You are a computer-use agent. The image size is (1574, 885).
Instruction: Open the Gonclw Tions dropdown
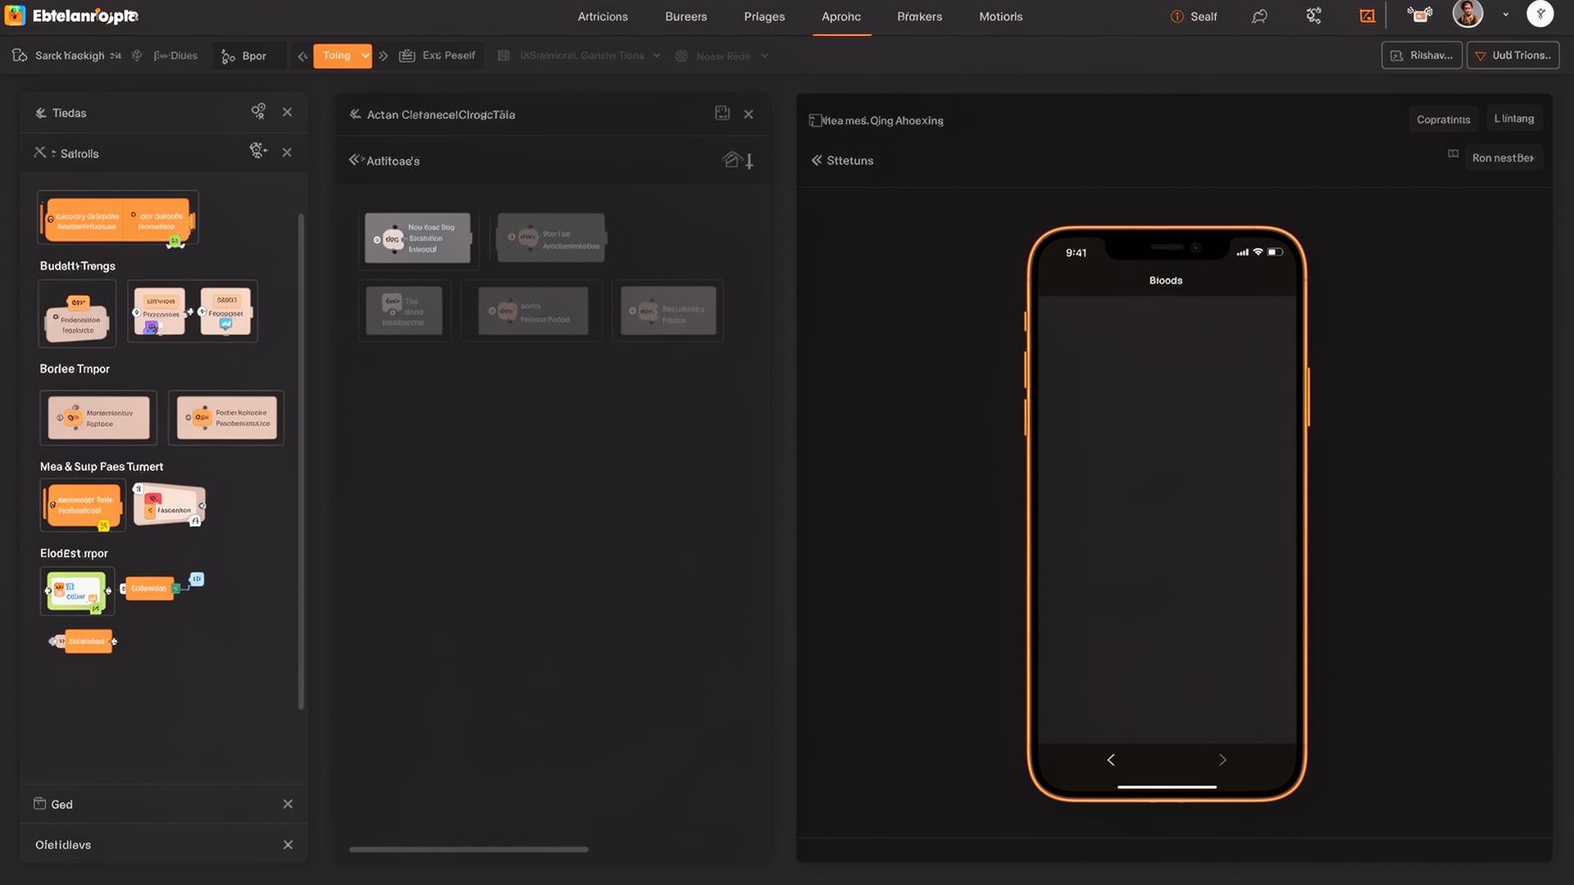(x=580, y=56)
